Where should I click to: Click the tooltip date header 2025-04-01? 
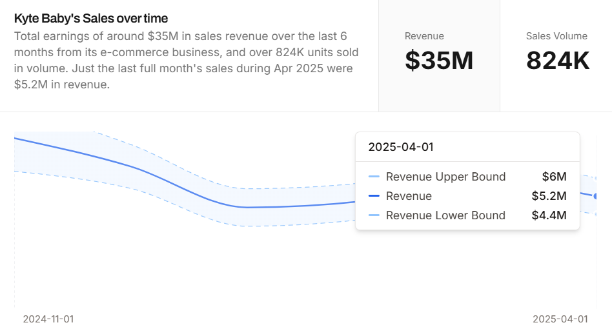click(400, 147)
